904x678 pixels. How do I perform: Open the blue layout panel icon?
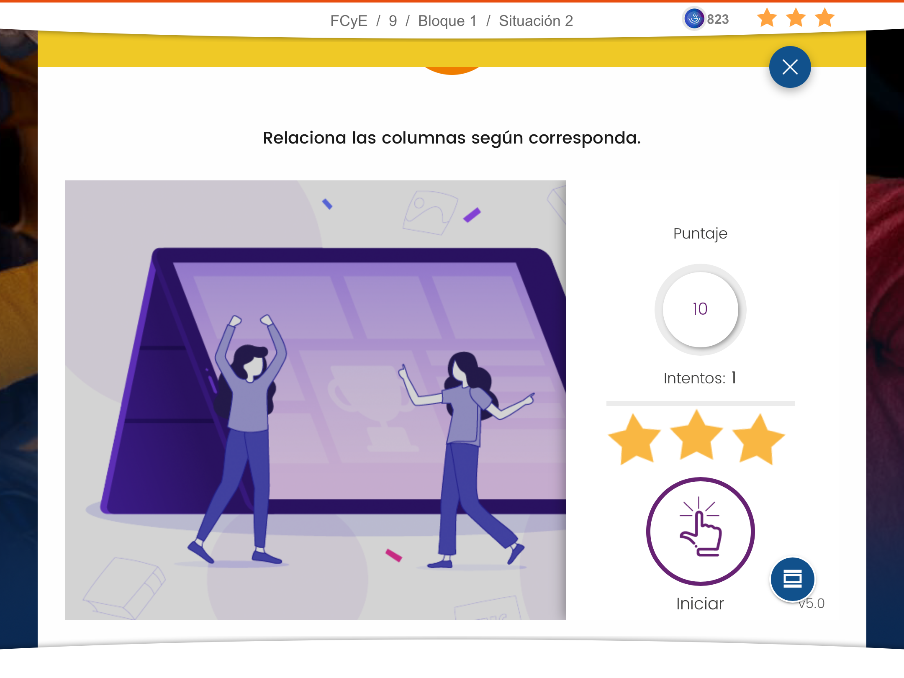[792, 579]
